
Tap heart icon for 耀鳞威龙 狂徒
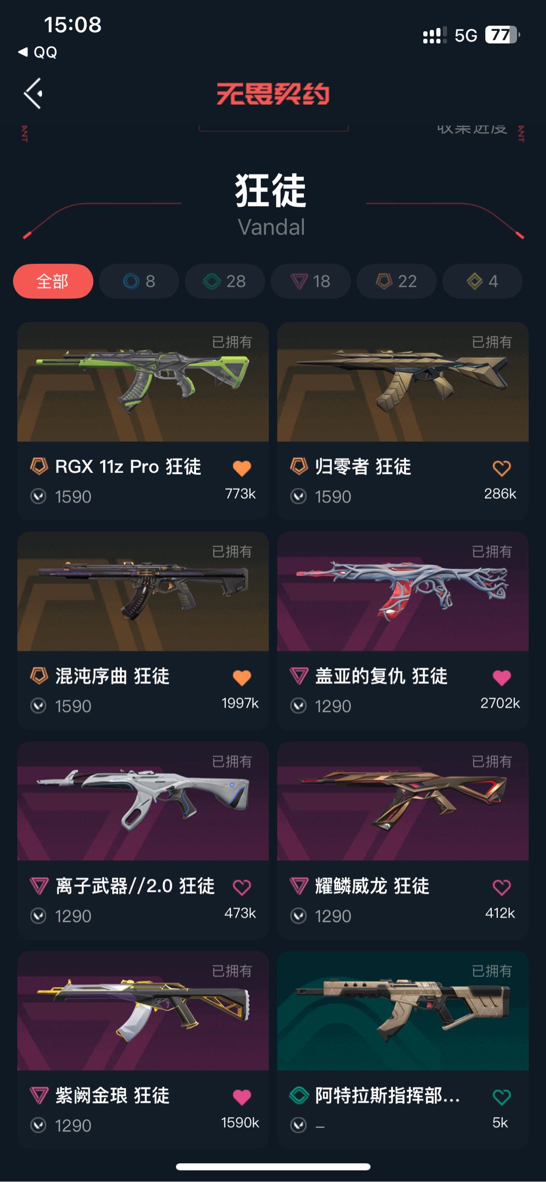click(502, 887)
